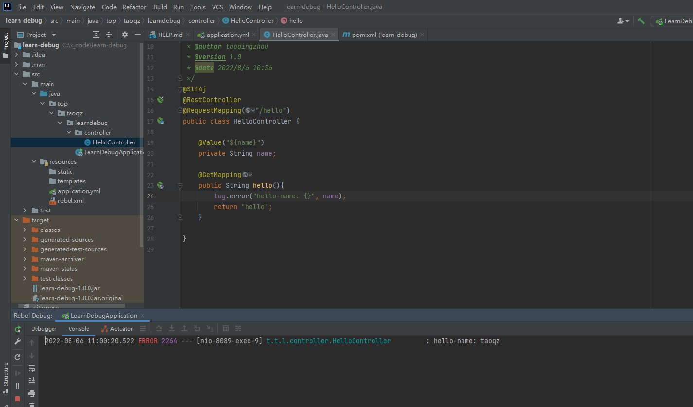Click the Clear All trash icon in console
This screenshot has height=407, width=693.
[x=32, y=404]
